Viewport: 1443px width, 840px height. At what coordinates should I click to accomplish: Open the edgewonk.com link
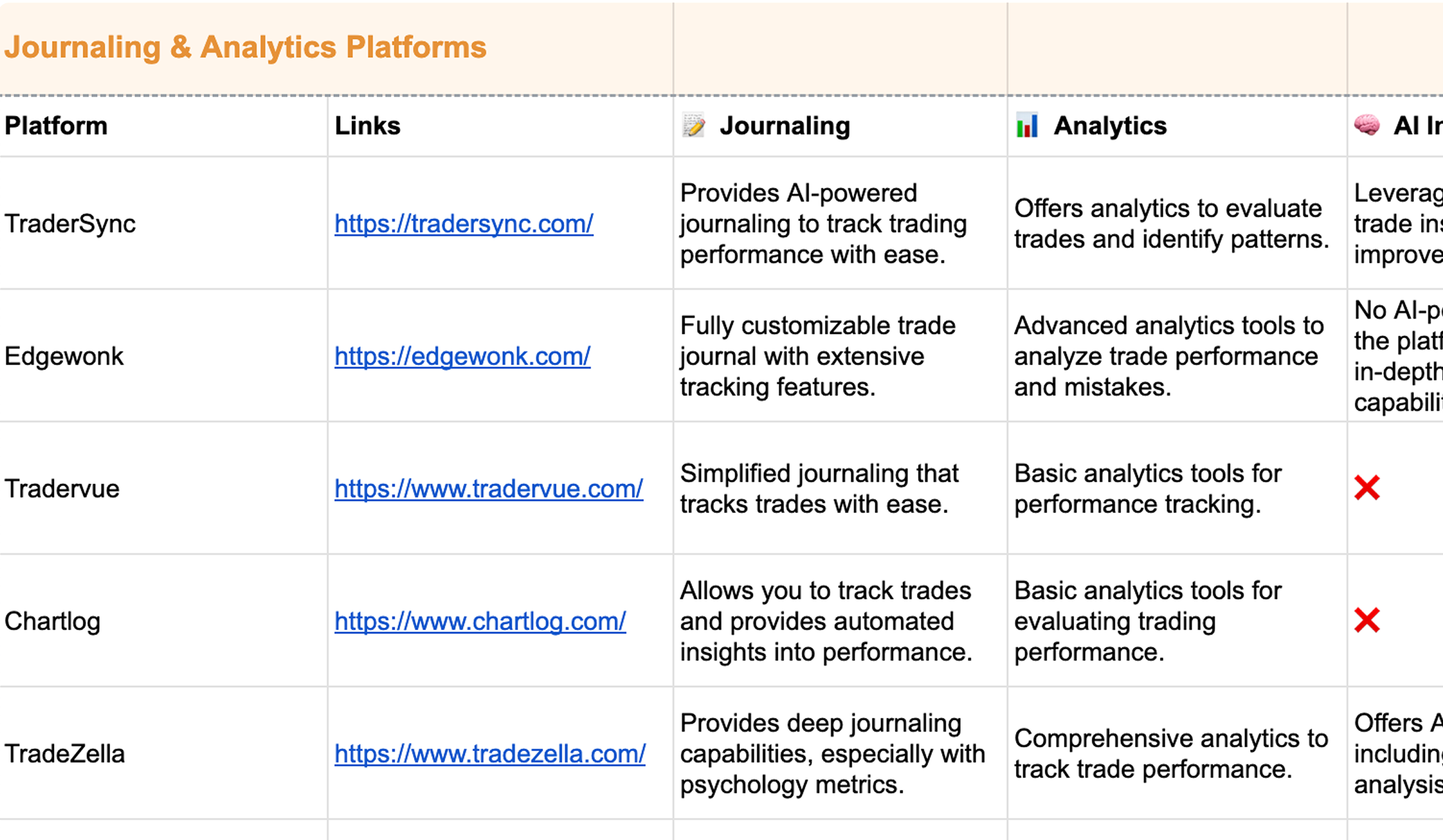click(x=462, y=356)
